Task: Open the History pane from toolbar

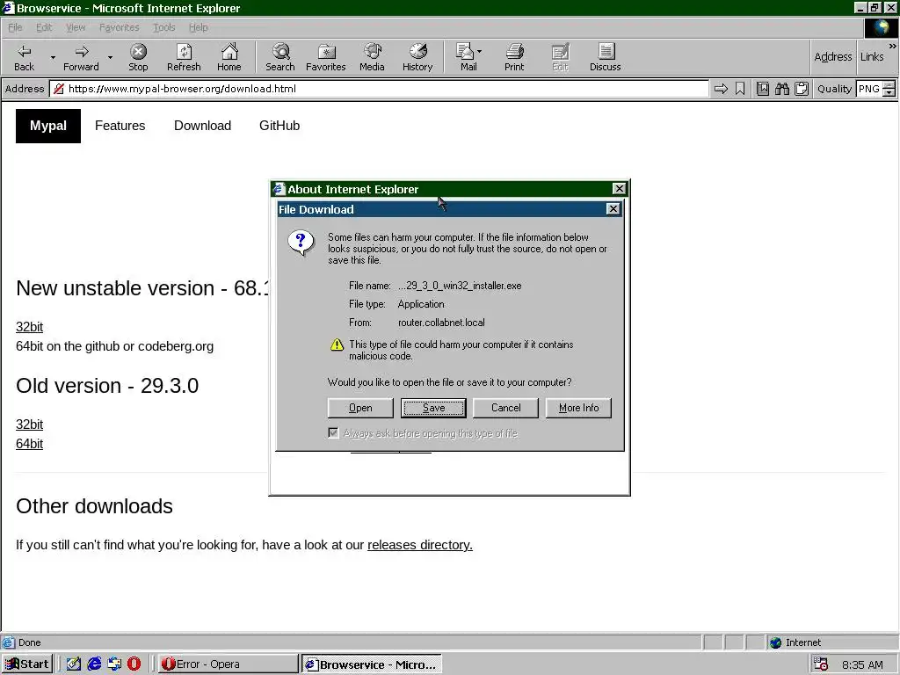Action: point(417,57)
